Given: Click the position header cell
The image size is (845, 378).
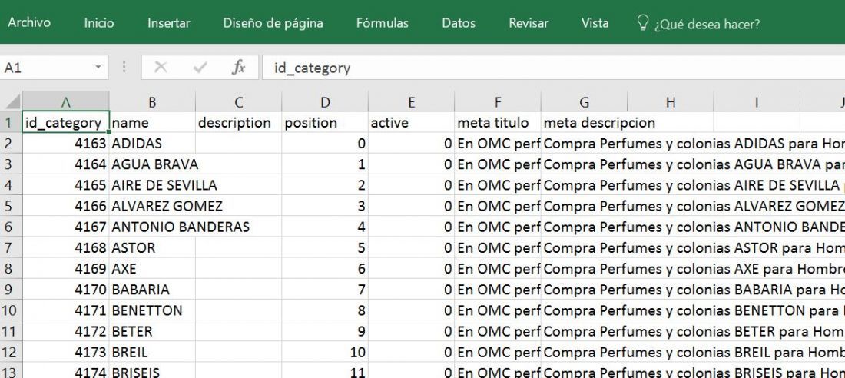Looking at the screenshot, I should coord(325,122).
